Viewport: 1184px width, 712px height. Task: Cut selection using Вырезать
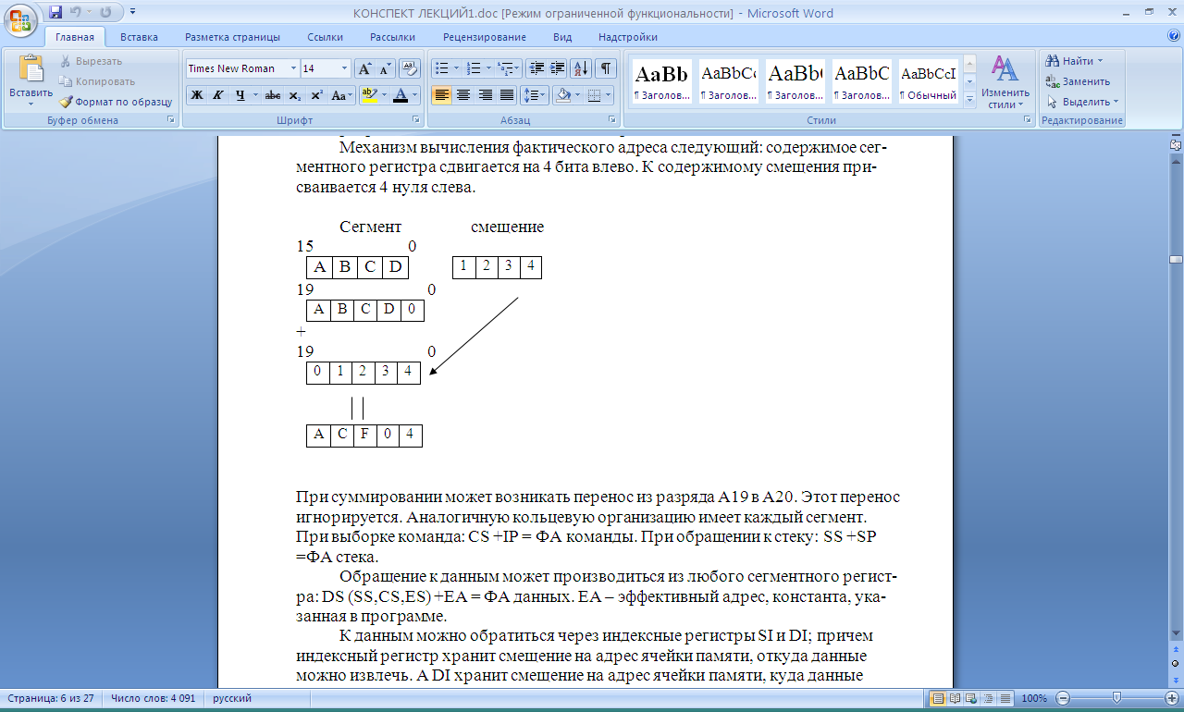pos(91,61)
